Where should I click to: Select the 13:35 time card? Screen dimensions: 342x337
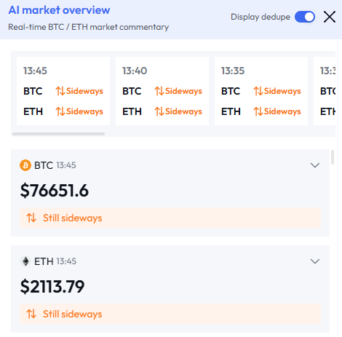click(x=261, y=91)
